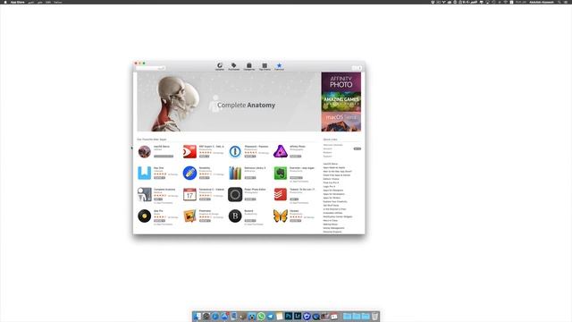Click the download button under macOS Sierra
The width and height of the screenshot is (572, 322).
(164, 157)
